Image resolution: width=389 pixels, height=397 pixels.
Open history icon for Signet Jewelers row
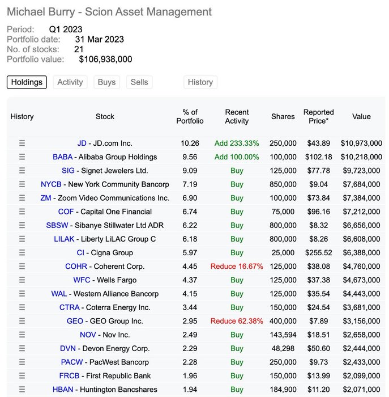(x=22, y=171)
